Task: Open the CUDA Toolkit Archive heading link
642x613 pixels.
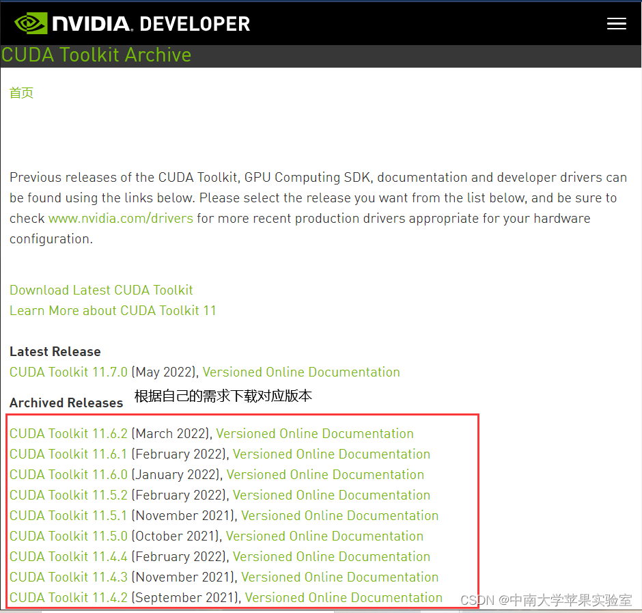Action: [96, 55]
